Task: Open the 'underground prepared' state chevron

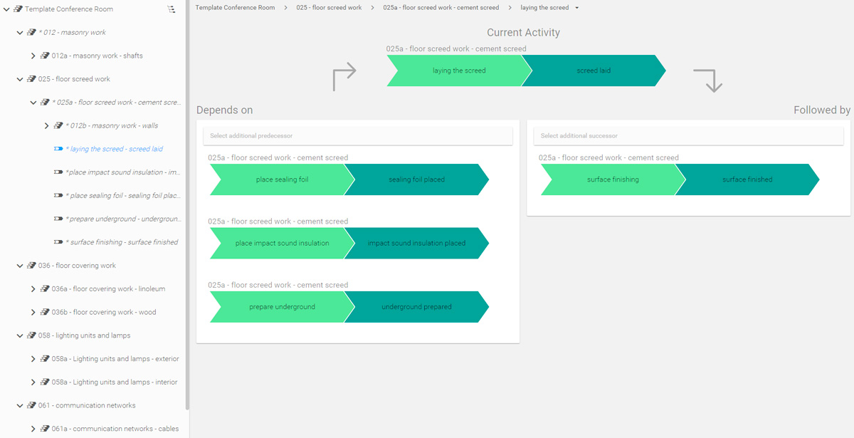Action: click(x=416, y=307)
